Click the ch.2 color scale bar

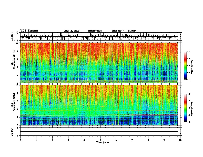click(x=185, y=108)
